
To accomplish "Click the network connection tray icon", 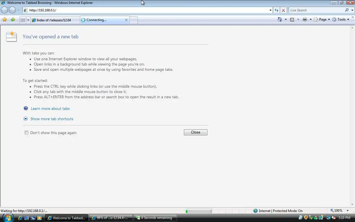I will point(329,218).
